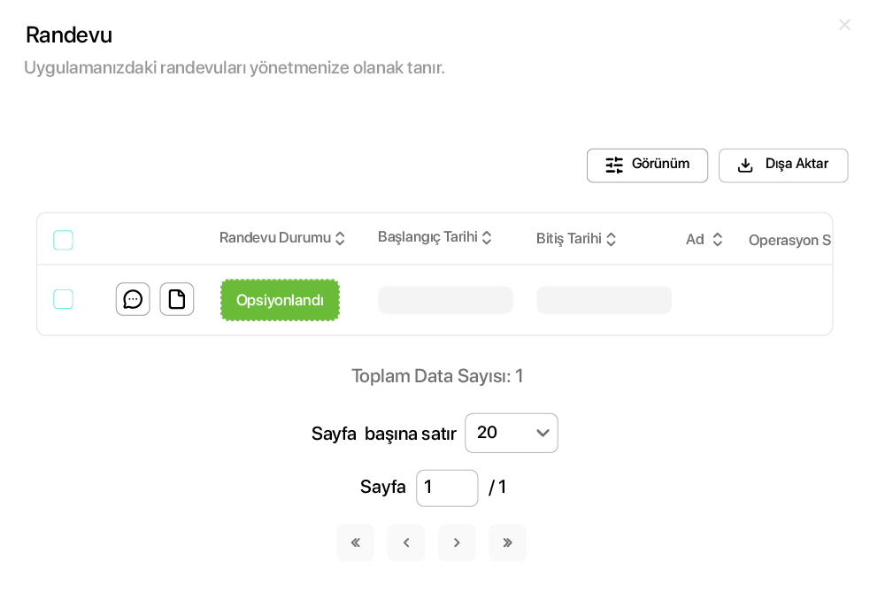Click the Dışa Aktar download icon

[745, 165]
